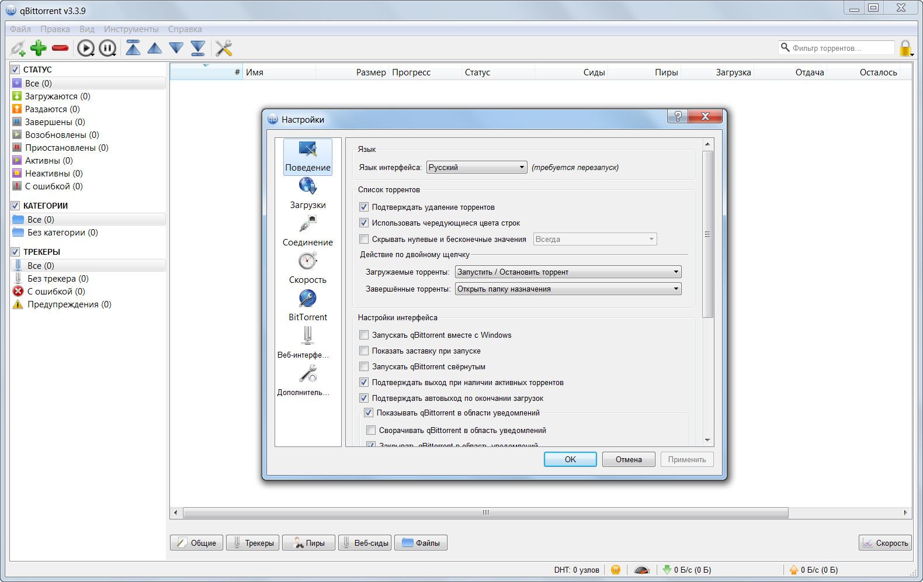This screenshot has height=582, width=923.
Task: Open the Завершённые торренты action dropdown
Action: (568, 289)
